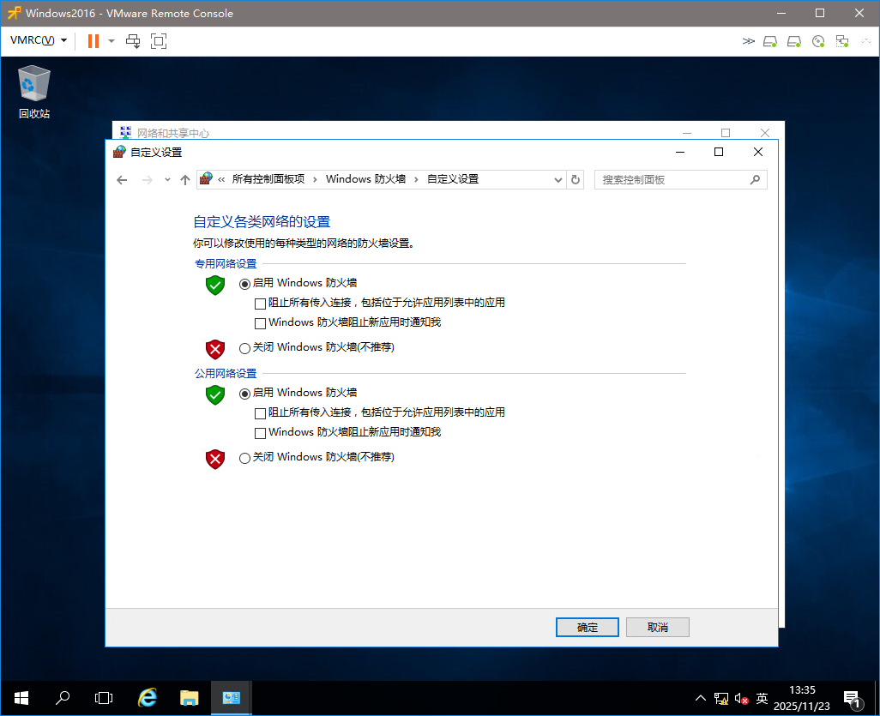Click the 自定义各类网络的设置 page heading

262,221
